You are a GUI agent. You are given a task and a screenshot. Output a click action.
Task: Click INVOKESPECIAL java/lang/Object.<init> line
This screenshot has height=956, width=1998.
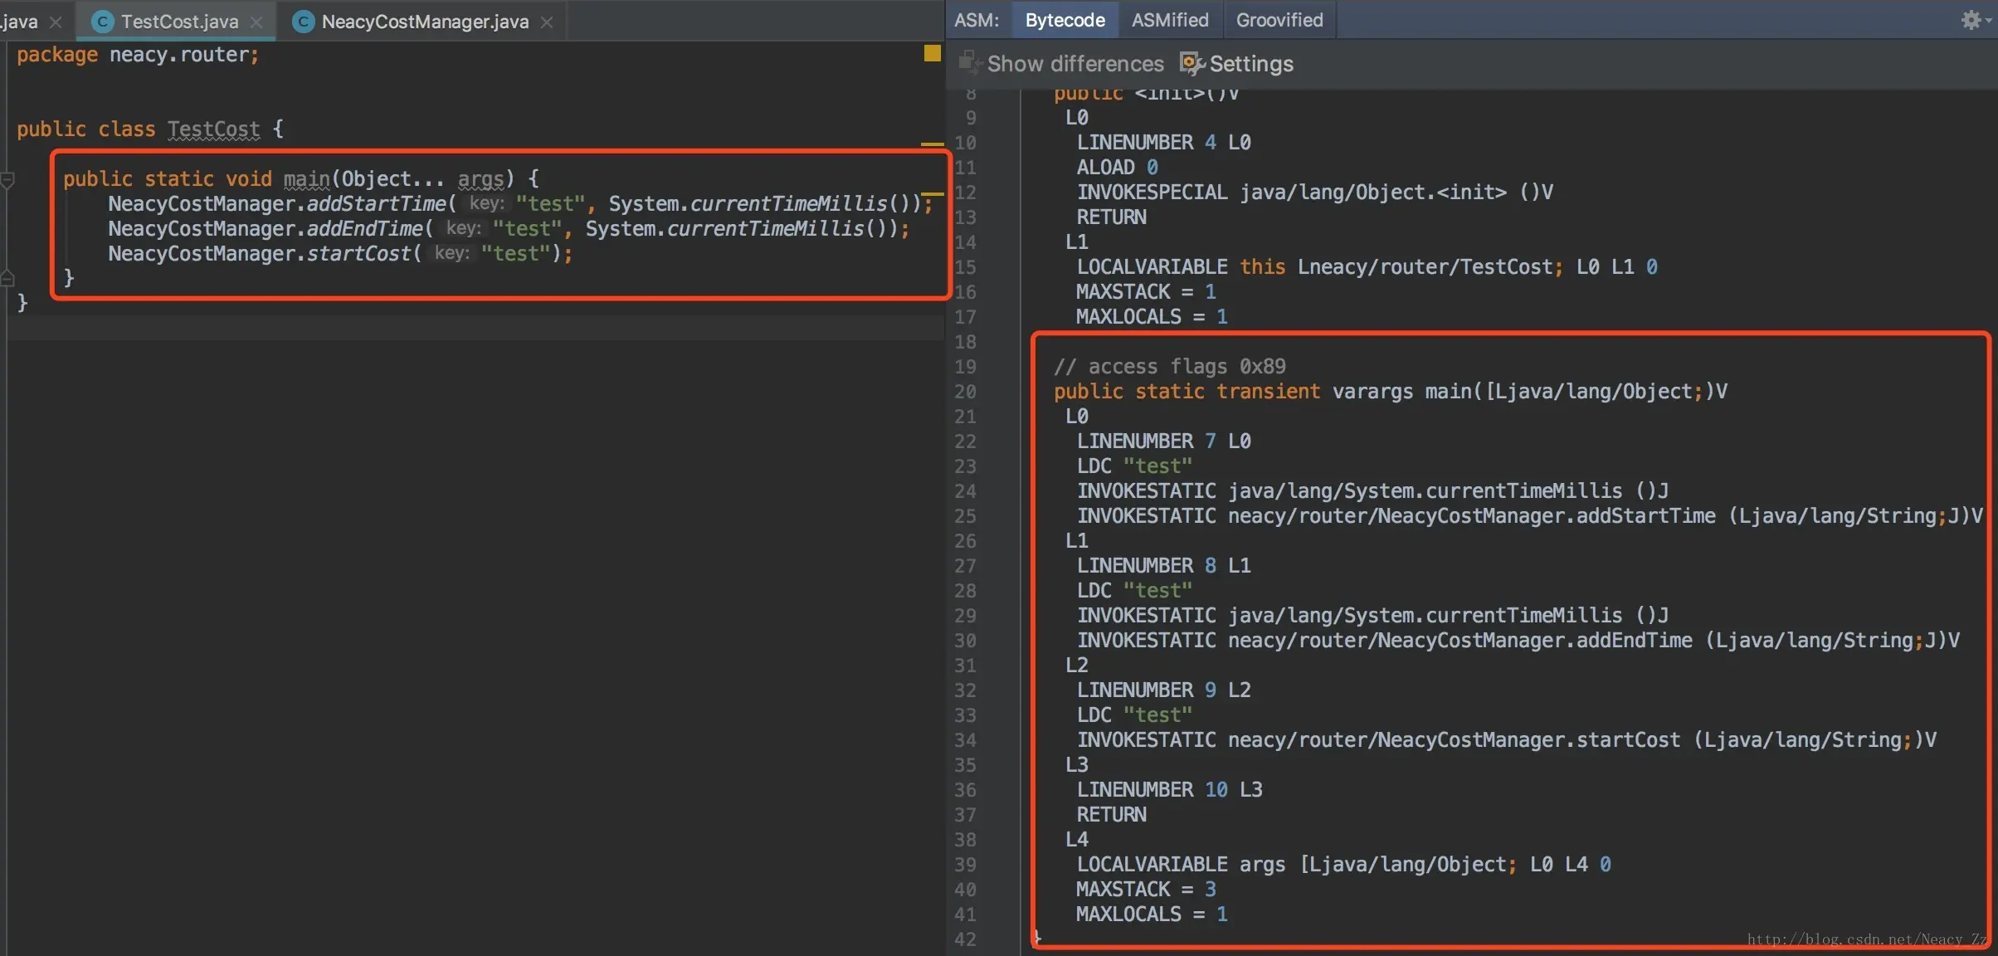click(1314, 193)
